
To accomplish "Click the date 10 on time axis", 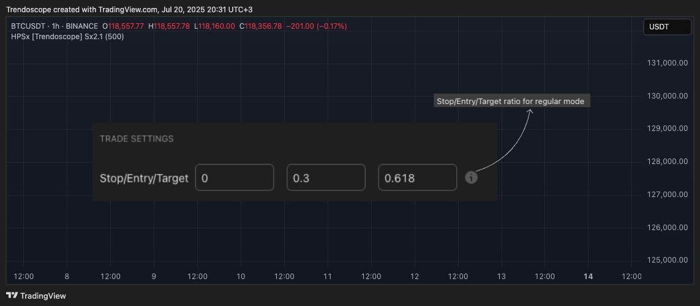I will 241,277.
